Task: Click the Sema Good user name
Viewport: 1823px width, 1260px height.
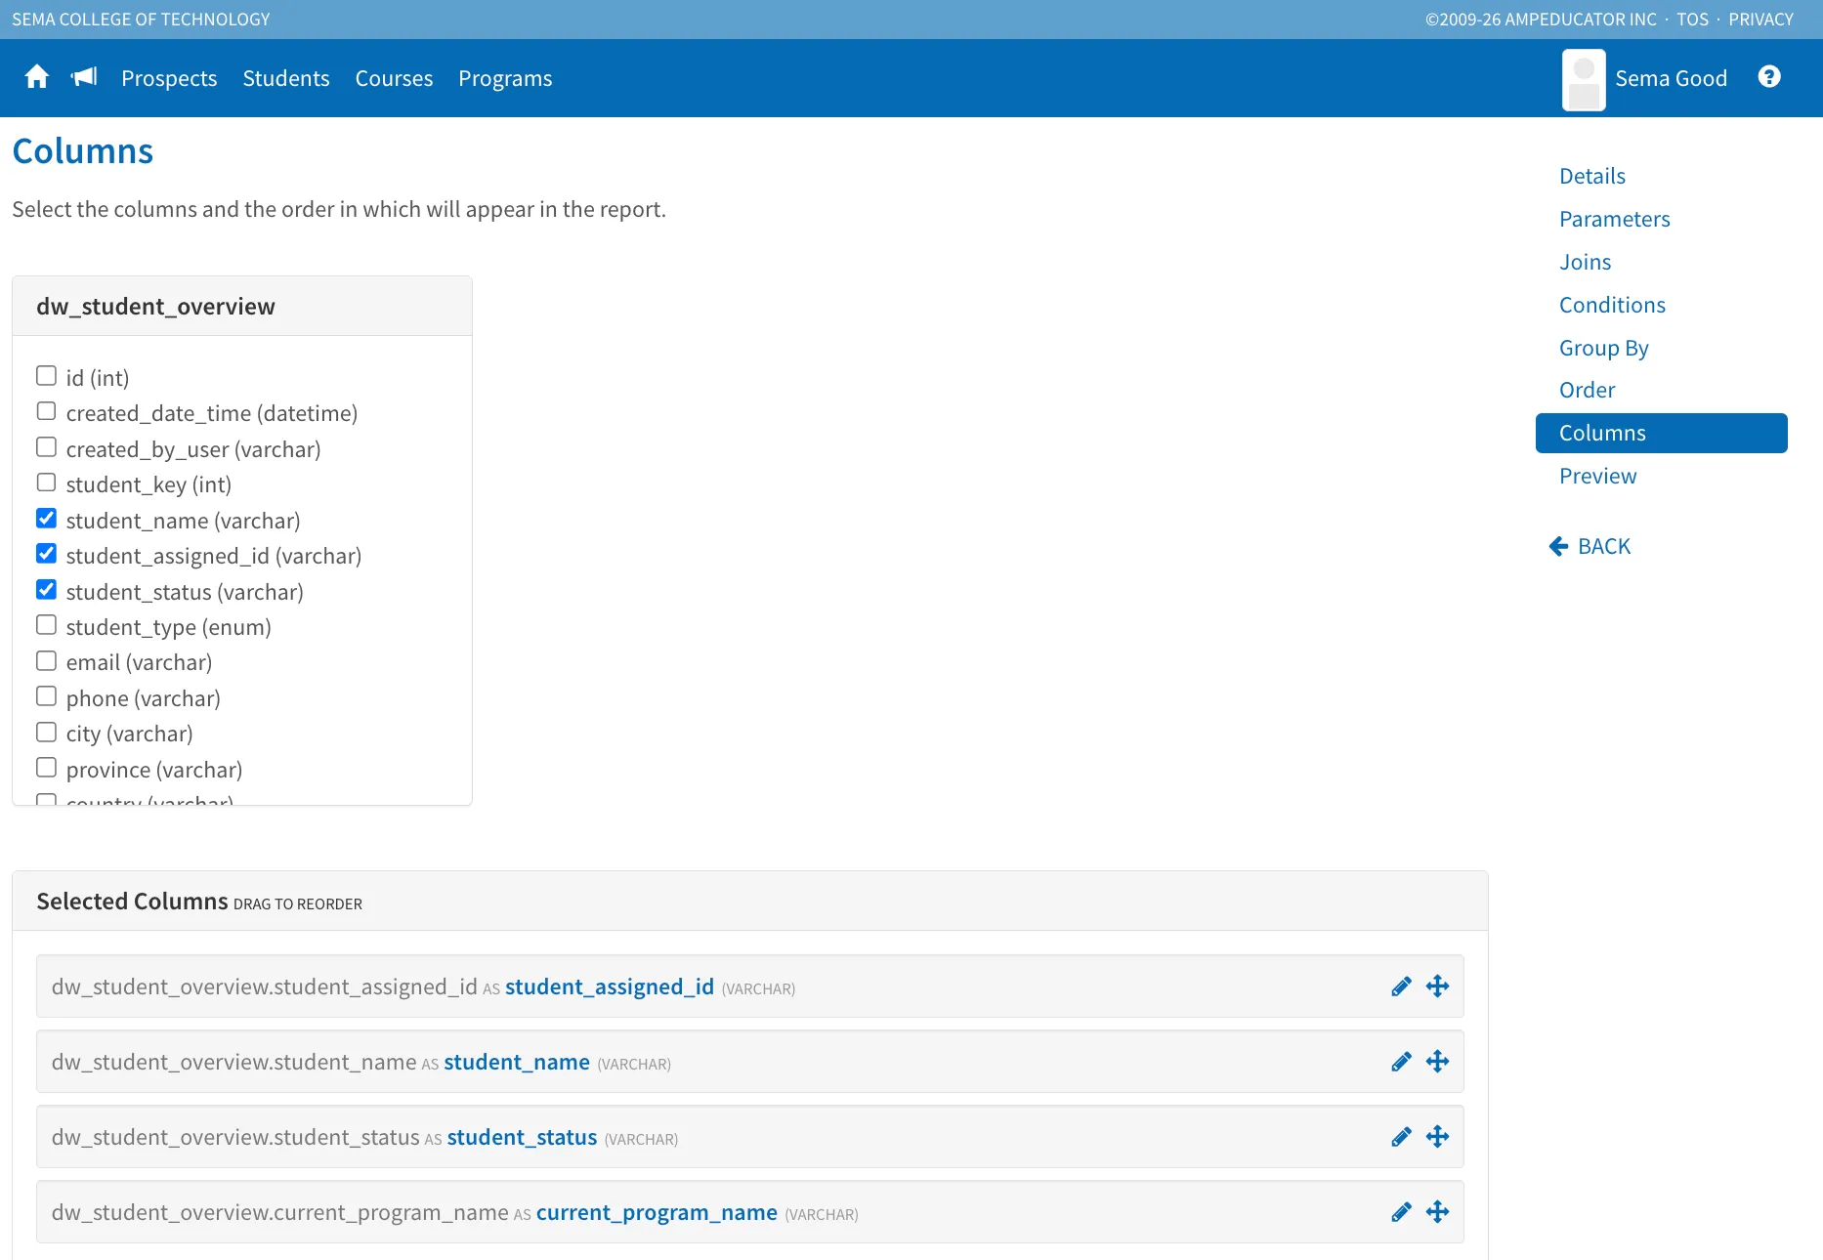Action: (1672, 78)
